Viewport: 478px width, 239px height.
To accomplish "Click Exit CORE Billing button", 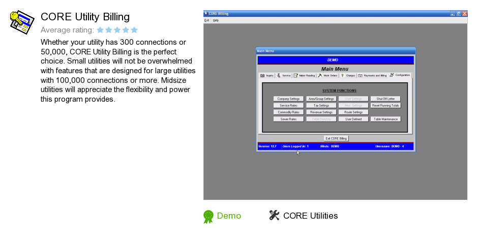I will pyautogui.click(x=336, y=138).
